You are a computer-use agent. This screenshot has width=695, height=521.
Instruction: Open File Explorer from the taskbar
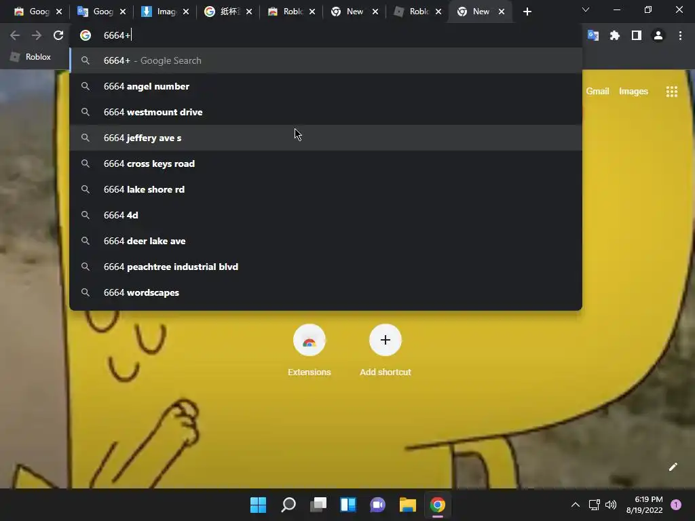point(408,505)
